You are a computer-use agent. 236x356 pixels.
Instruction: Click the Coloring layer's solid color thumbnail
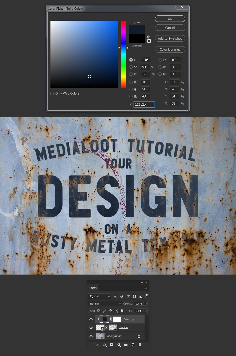coord(104,319)
